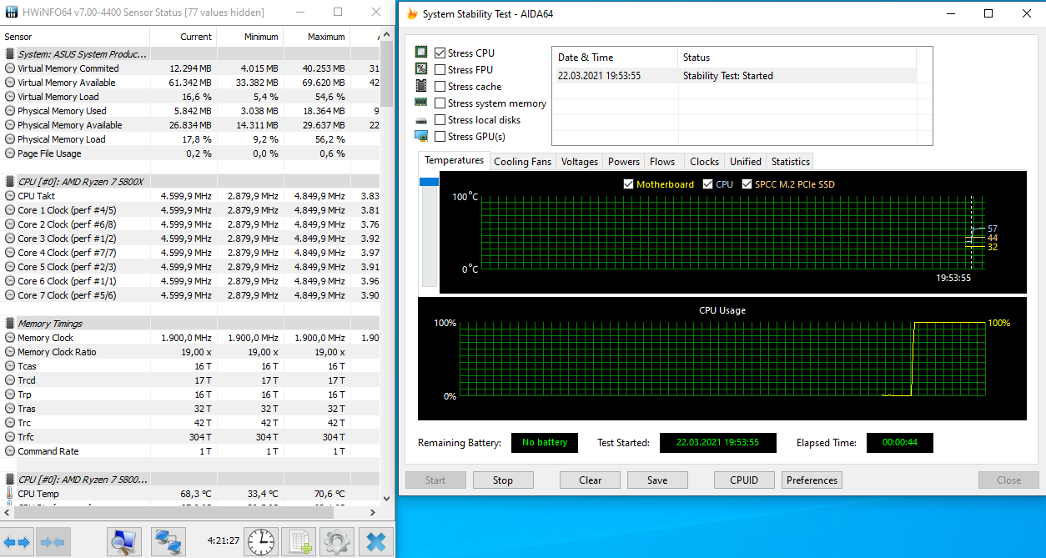Screen dimensions: 1046x558
Task: Click the collapse columns inward-arrows icon in HWiNFO
Action: (53, 542)
